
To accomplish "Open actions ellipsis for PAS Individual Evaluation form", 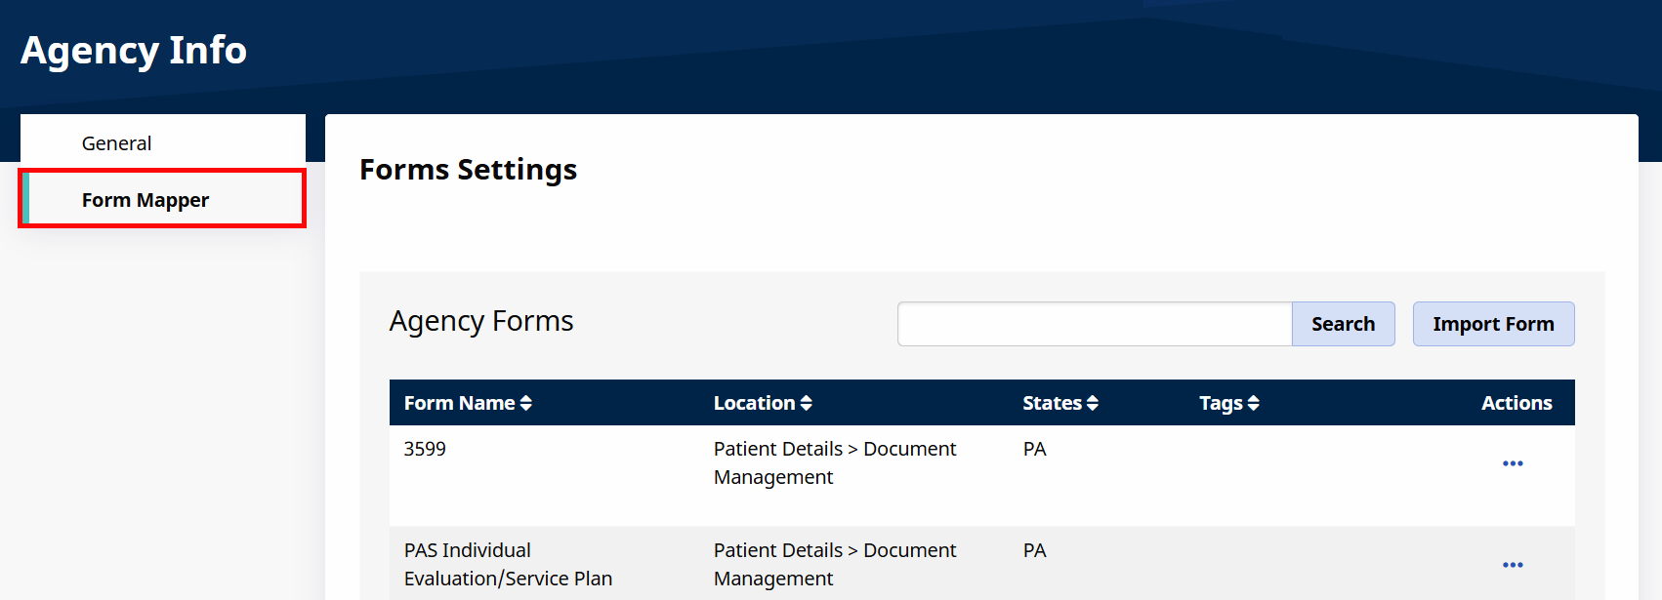I will click(1513, 565).
